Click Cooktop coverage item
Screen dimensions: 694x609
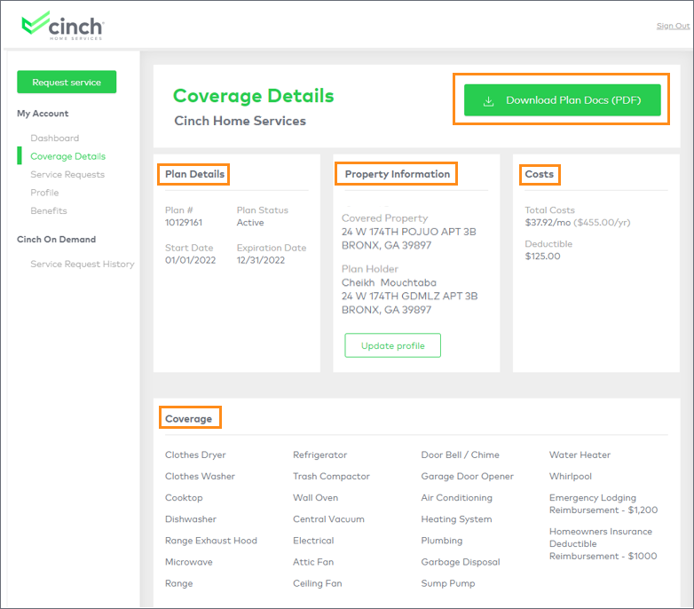tap(184, 497)
